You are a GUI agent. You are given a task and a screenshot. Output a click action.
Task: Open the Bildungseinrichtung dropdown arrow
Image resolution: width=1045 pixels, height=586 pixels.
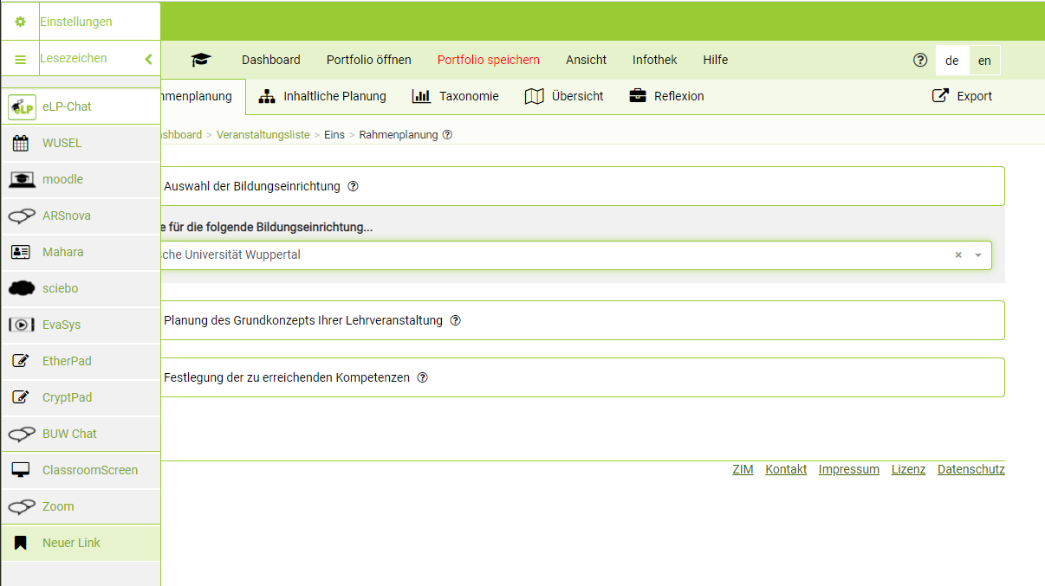[978, 255]
